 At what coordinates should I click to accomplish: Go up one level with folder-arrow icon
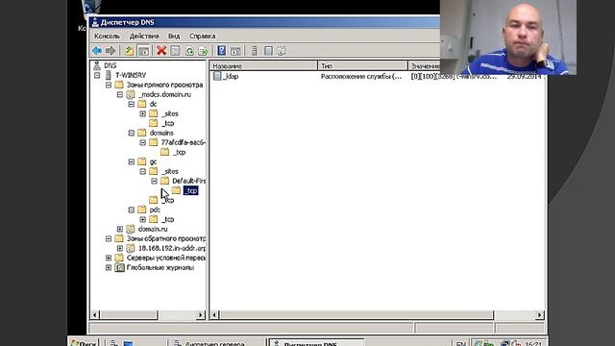(x=129, y=51)
